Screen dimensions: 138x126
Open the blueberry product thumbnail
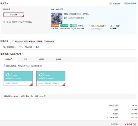coord(57,18)
